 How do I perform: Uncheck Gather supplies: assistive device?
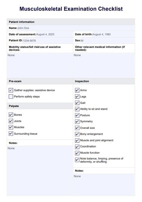11,90
